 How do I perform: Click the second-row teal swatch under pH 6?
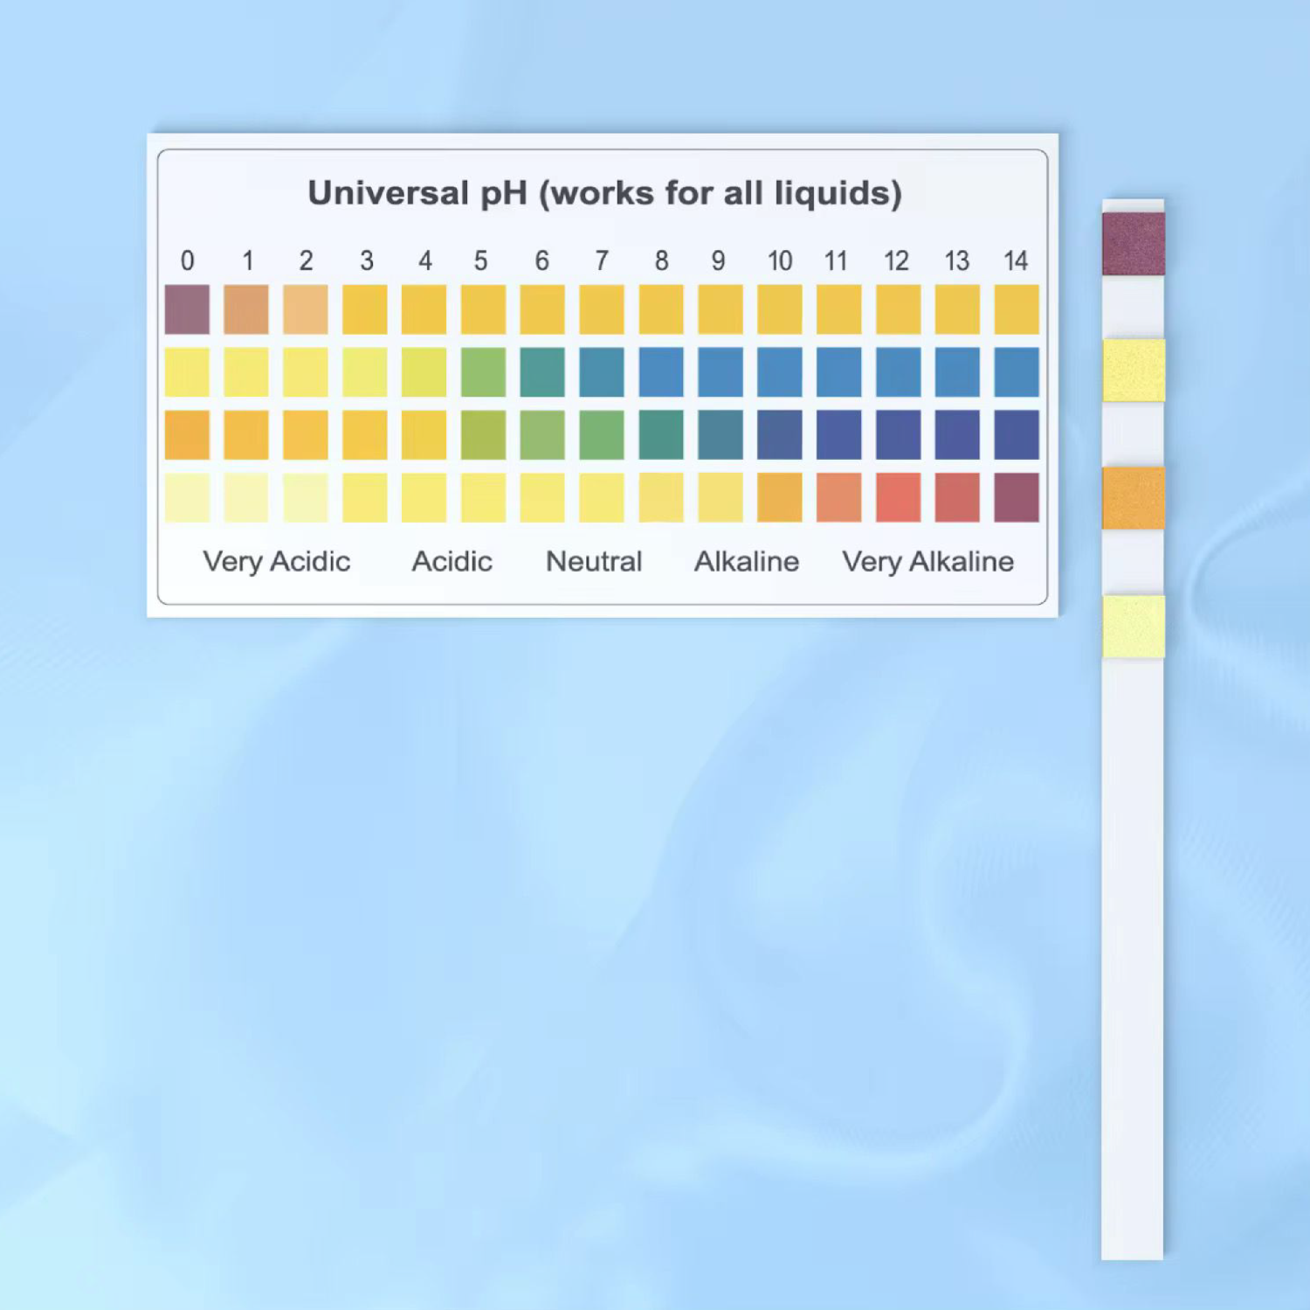click(542, 372)
